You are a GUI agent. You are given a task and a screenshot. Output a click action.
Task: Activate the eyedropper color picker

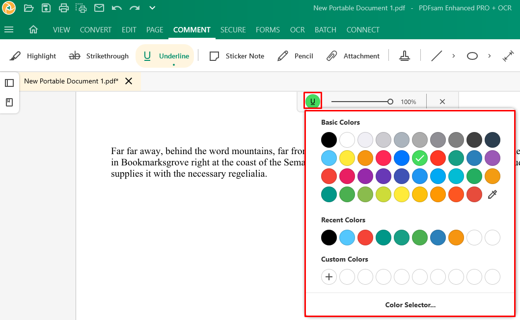pos(493,194)
